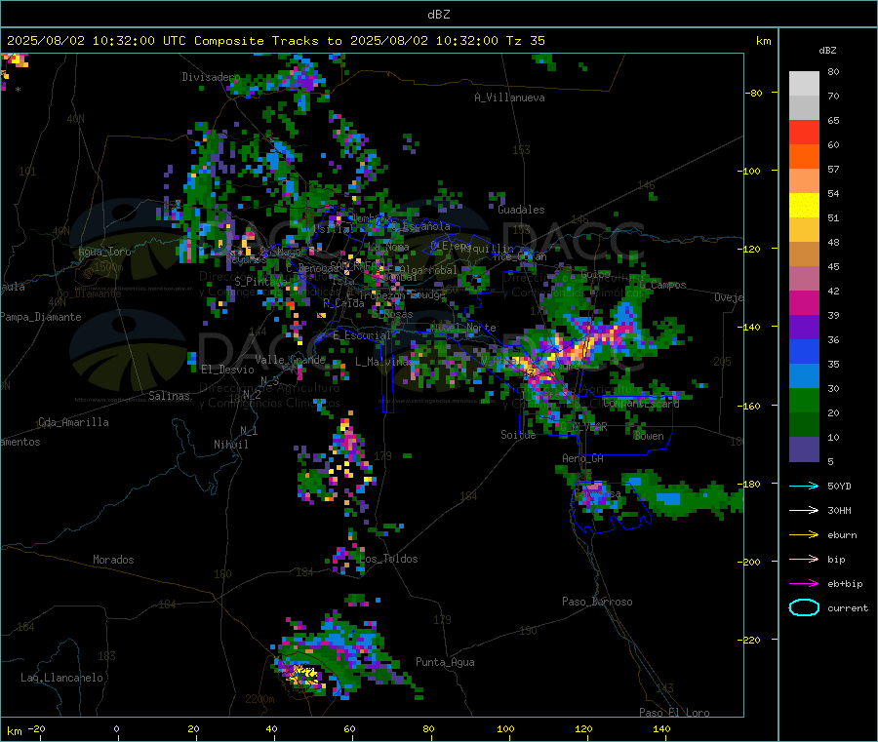Click the -200 km vertical axis tick
The height and width of the screenshot is (742, 878).
751,562
